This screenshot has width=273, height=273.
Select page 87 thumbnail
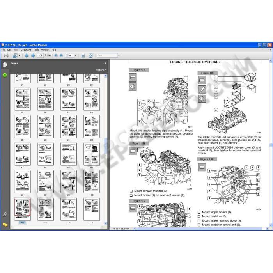click(x=69, y=99)
